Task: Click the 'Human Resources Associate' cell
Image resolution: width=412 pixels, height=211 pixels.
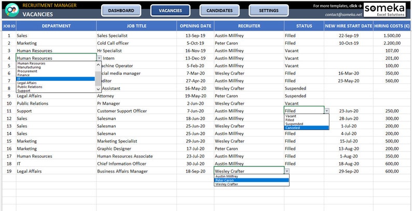Action: pos(136,156)
